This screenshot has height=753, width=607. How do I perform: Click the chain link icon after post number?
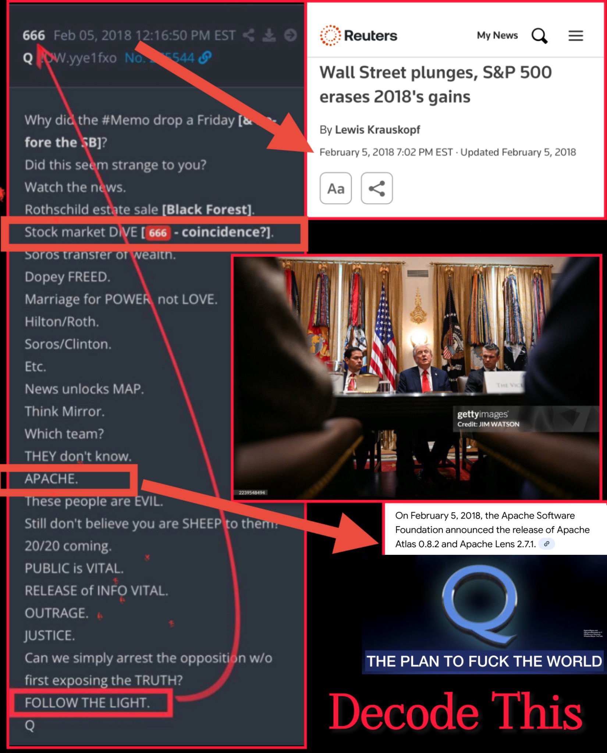(x=205, y=57)
